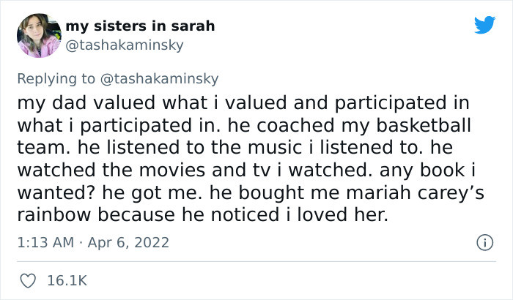The image size is (513, 300).
Task: Open the "my sisters in sarah" display name
Action: [x=140, y=26]
